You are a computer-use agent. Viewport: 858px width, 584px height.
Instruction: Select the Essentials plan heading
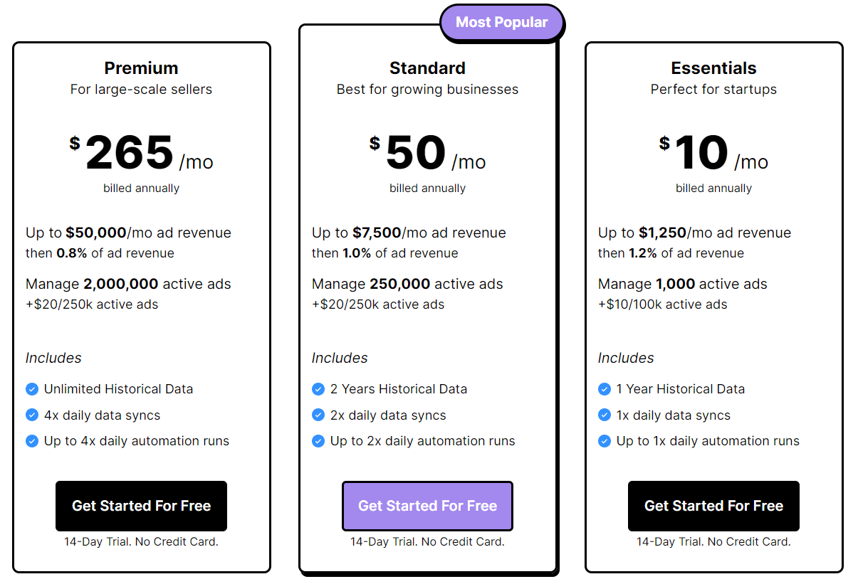pos(713,68)
